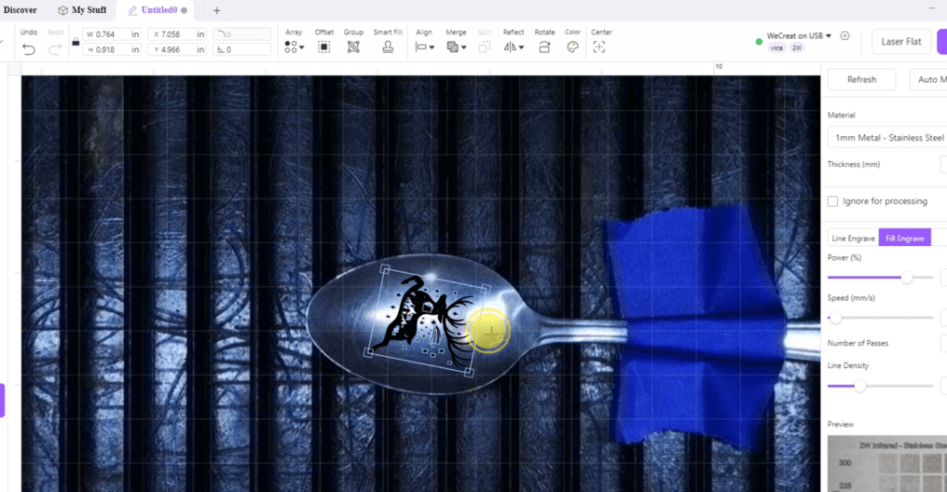
Task: Expand the Merge options dropdown
Action: click(x=455, y=47)
